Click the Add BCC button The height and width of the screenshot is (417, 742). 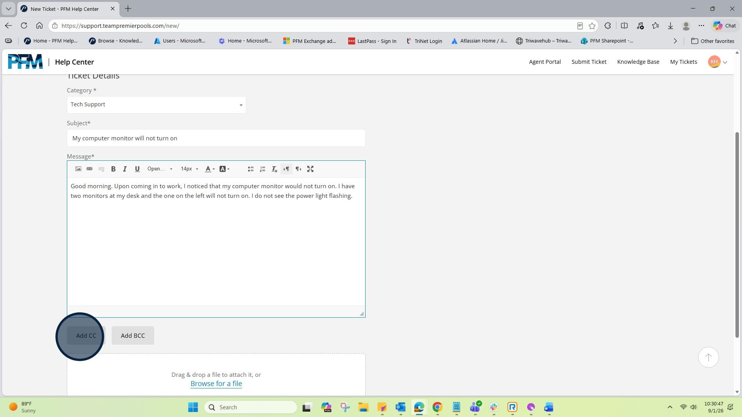(x=133, y=335)
